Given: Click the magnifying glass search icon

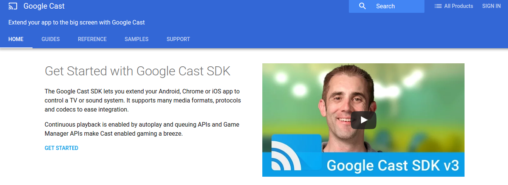Looking at the screenshot, I should point(362,6).
